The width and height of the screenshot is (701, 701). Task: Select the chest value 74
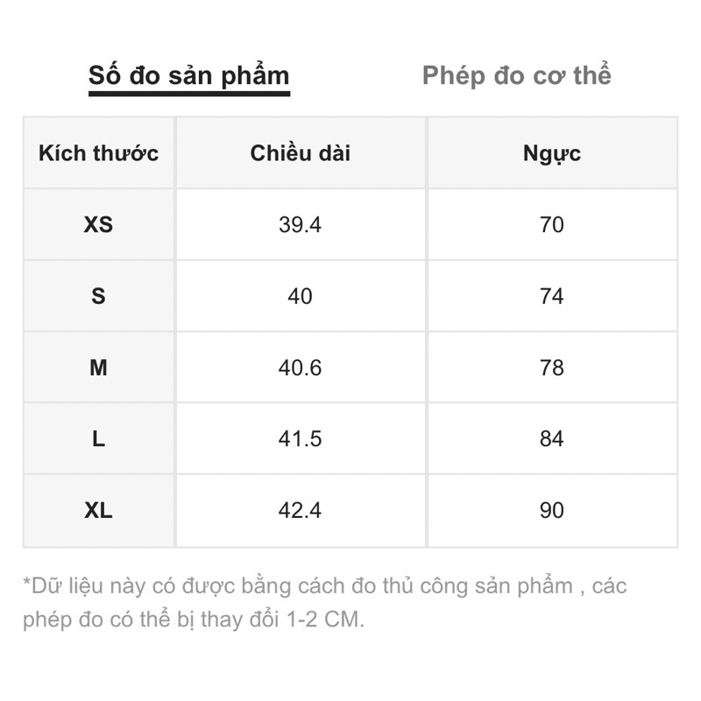tap(552, 296)
